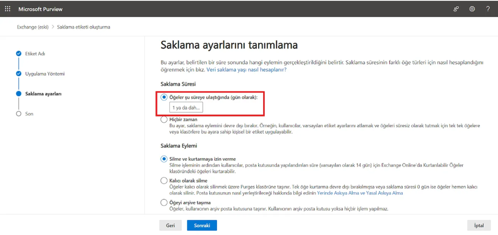
Task: Select 'Öğeyi arşive taşıma' radio option
Action: (164, 202)
